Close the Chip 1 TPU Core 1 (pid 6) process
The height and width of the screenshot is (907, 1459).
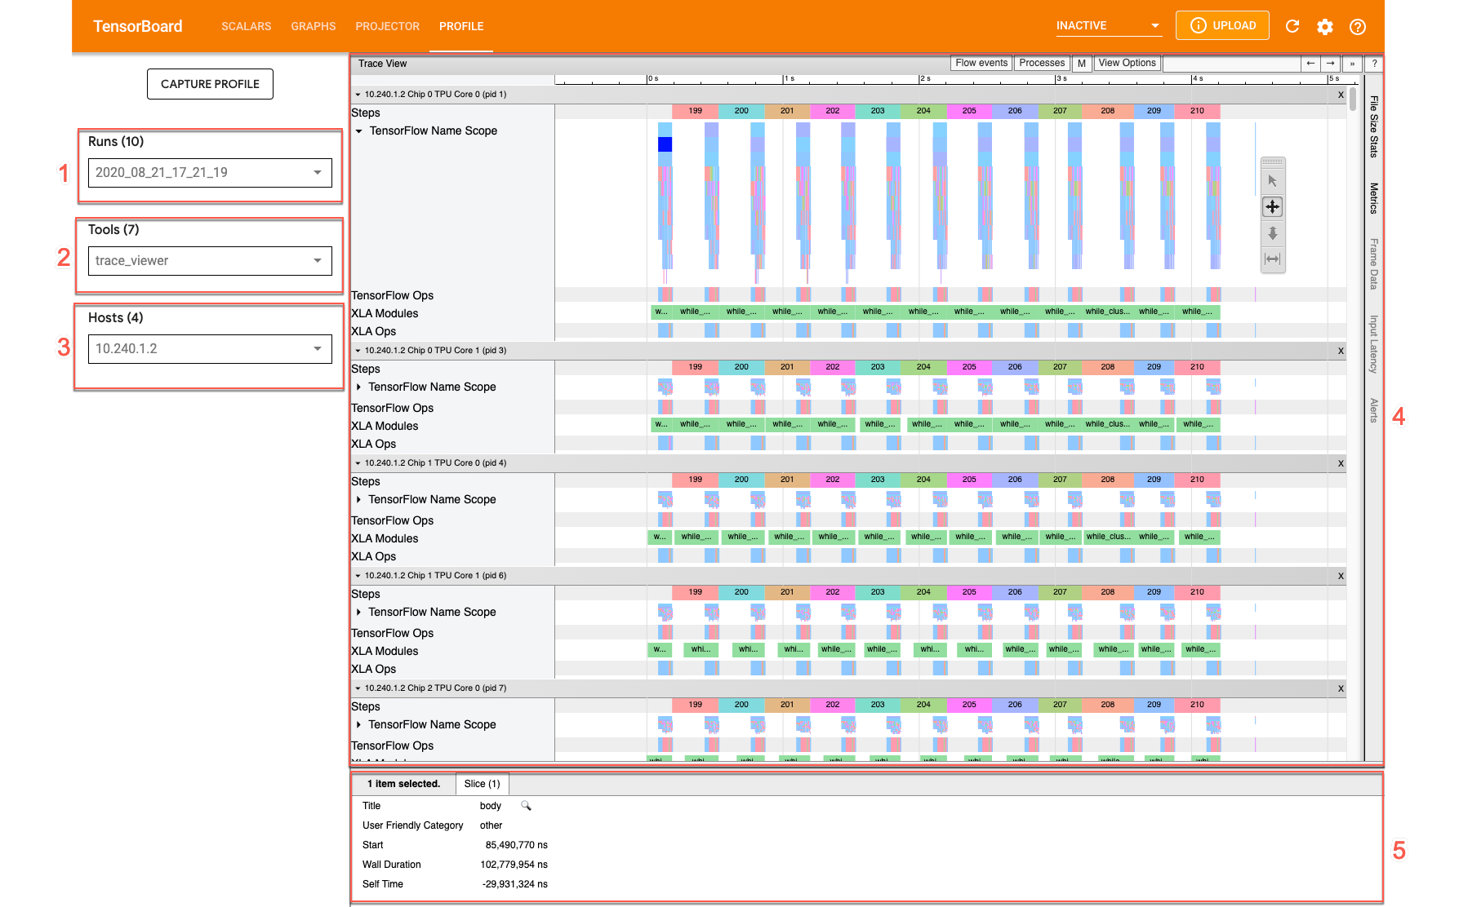pyautogui.click(x=1341, y=576)
